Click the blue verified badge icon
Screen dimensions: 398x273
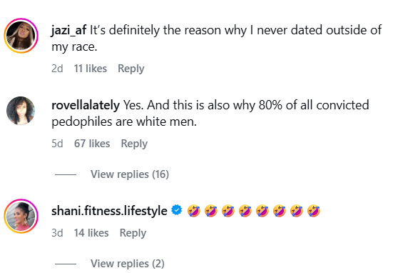pyautogui.click(x=177, y=210)
